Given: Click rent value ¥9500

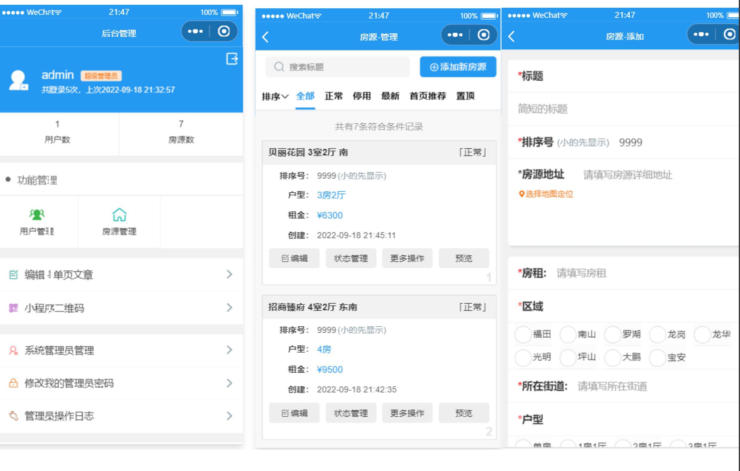Looking at the screenshot, I should [x=330, y=369].
